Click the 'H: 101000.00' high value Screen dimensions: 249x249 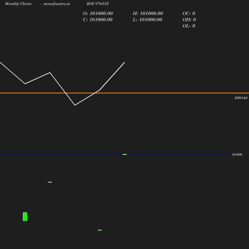148,13
